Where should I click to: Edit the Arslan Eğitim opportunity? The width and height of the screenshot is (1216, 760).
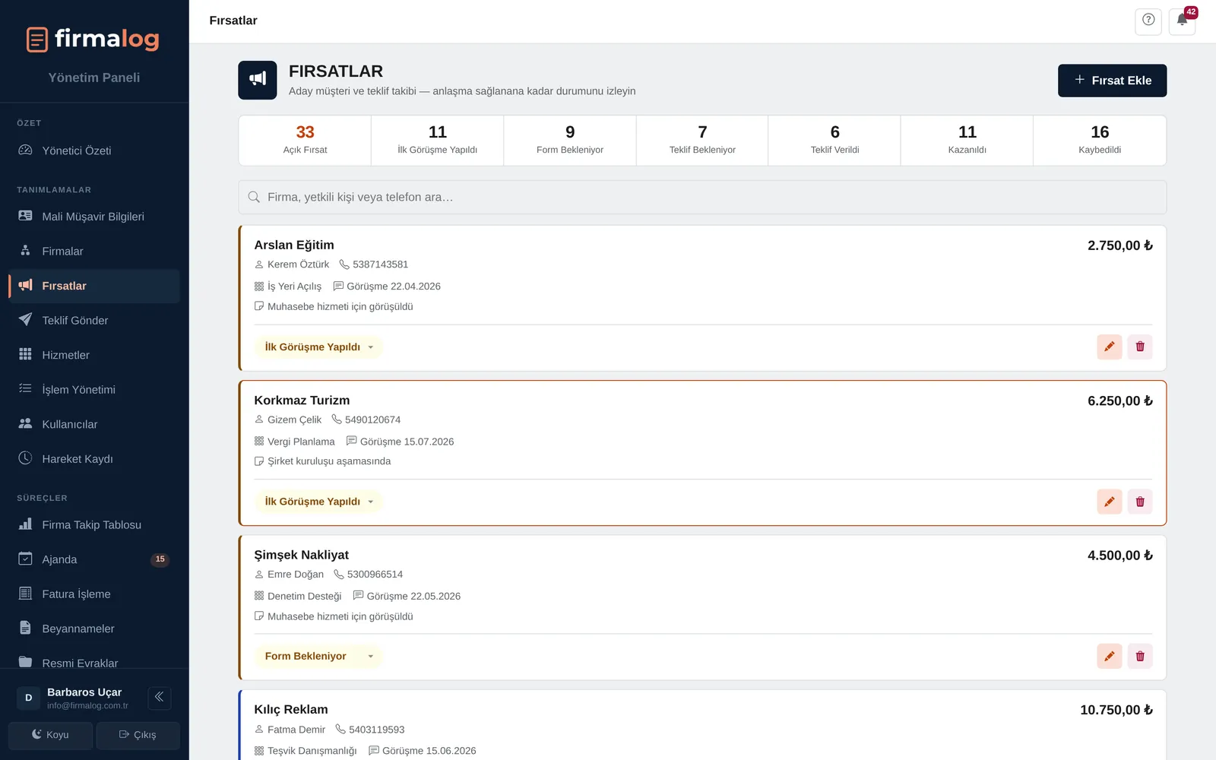pyautogui.click(x=1110, y=347)
